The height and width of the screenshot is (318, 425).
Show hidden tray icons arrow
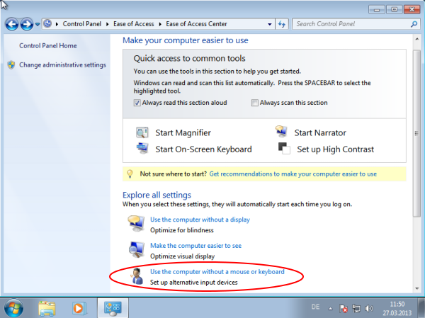click(330, 308)
